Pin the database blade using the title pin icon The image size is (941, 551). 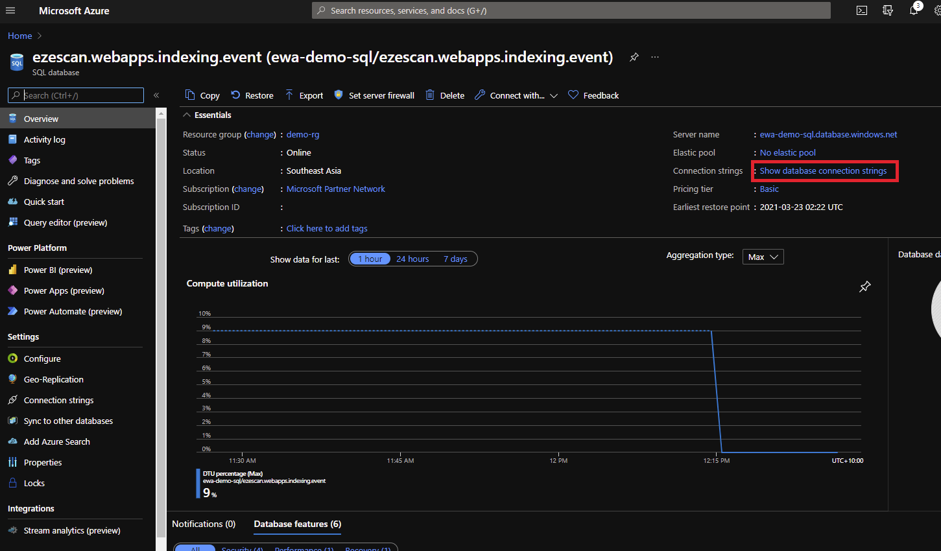[x=634, y=57]
